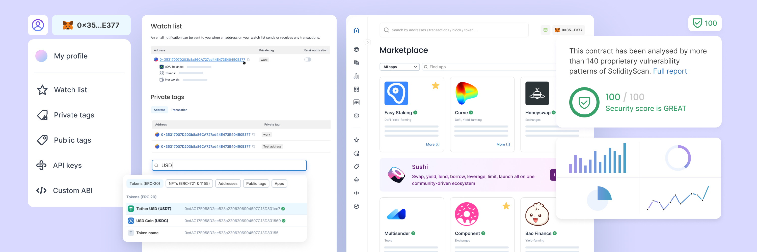This screenshot has height=252, width=757.
Task: Click the tokens stack icon in sidebar
Action: point(357,62)
